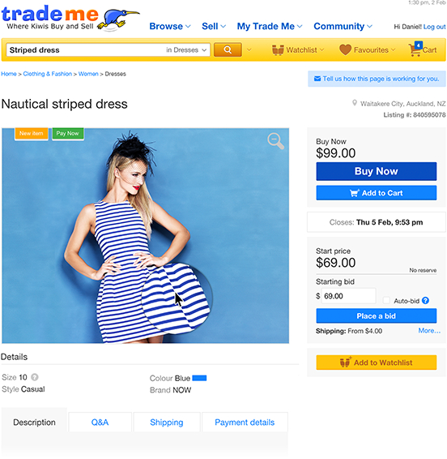This screenshot has height=459, width=447.
Task: Click the starting bid amount field
Action: point(348,296)
